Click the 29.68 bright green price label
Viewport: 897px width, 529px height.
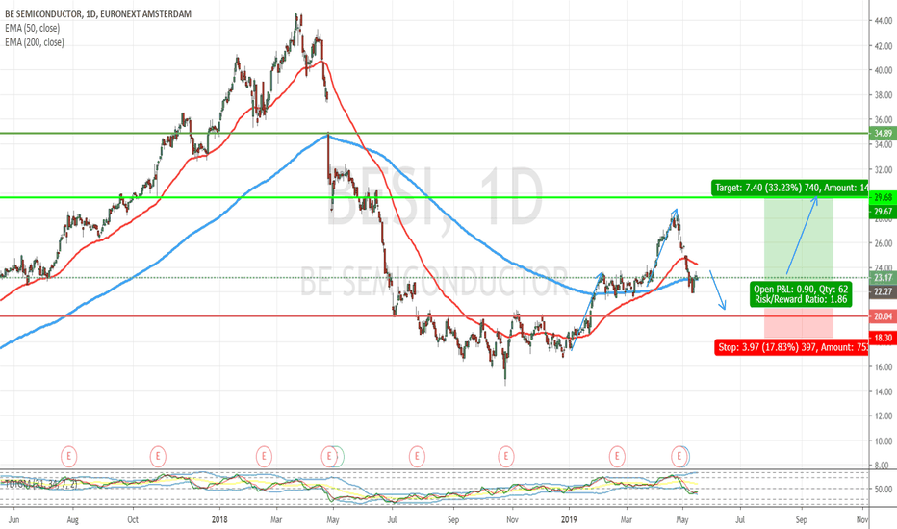pos(883,197)
